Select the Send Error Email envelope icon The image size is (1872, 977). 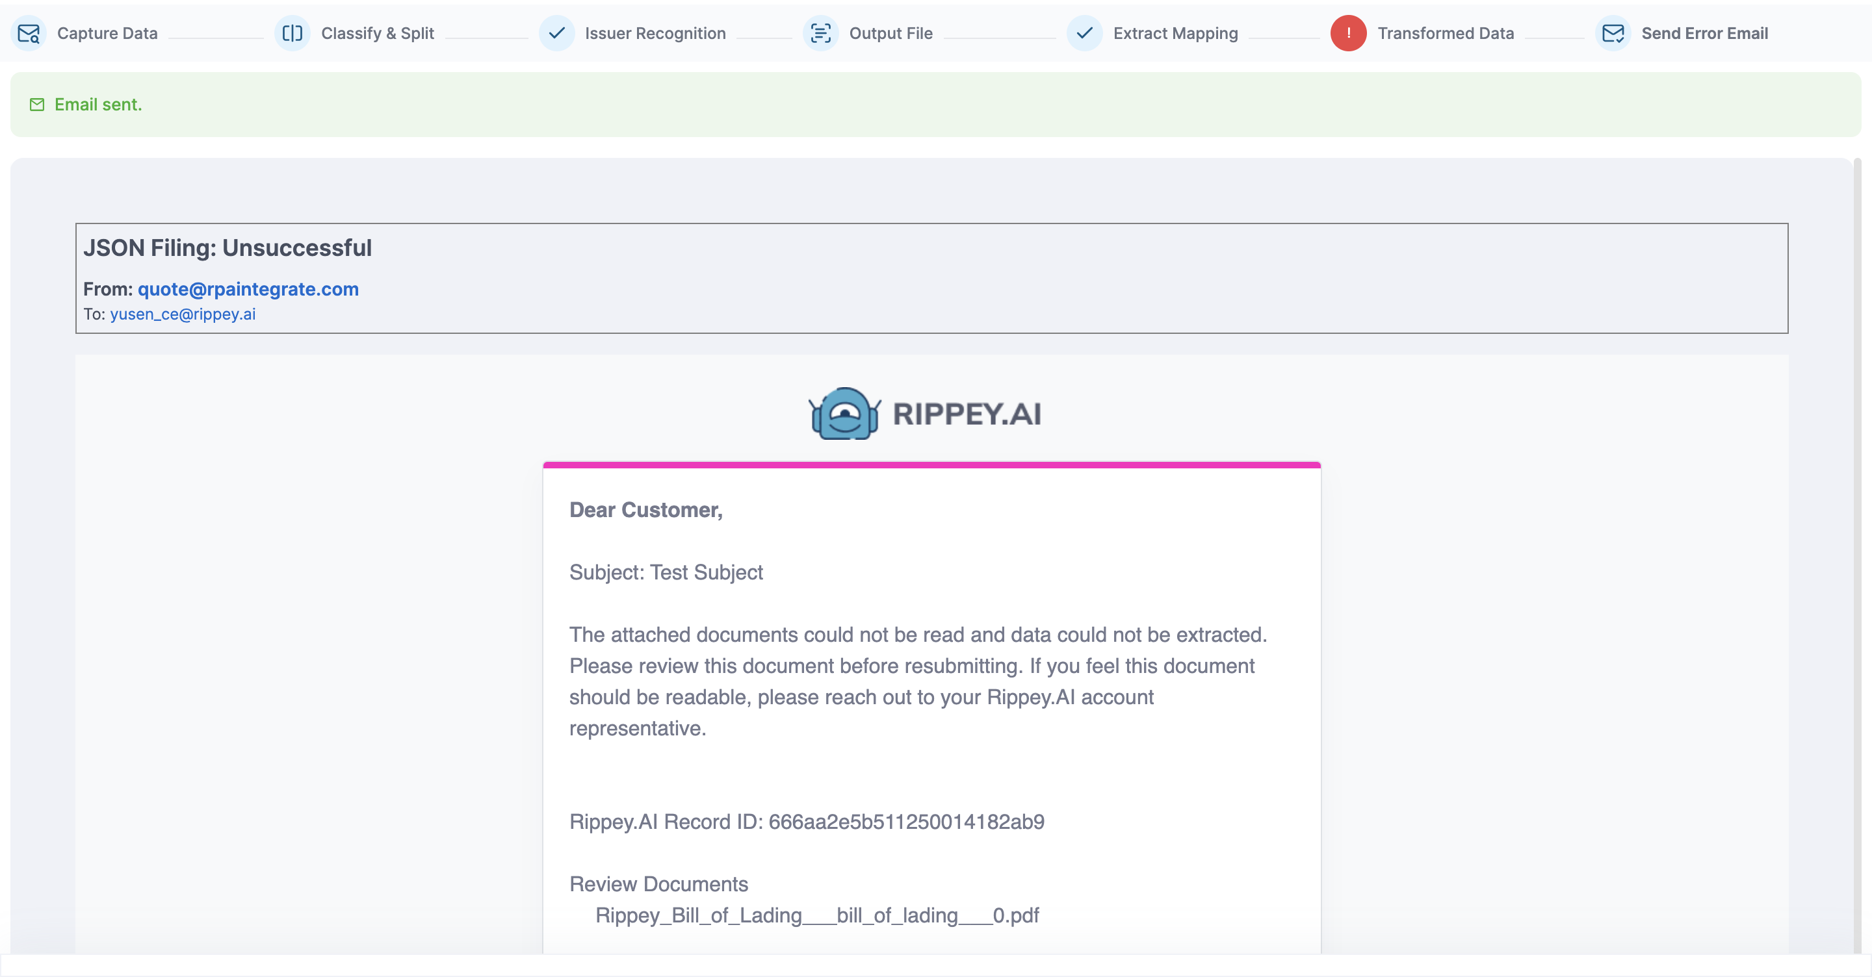1613,33
